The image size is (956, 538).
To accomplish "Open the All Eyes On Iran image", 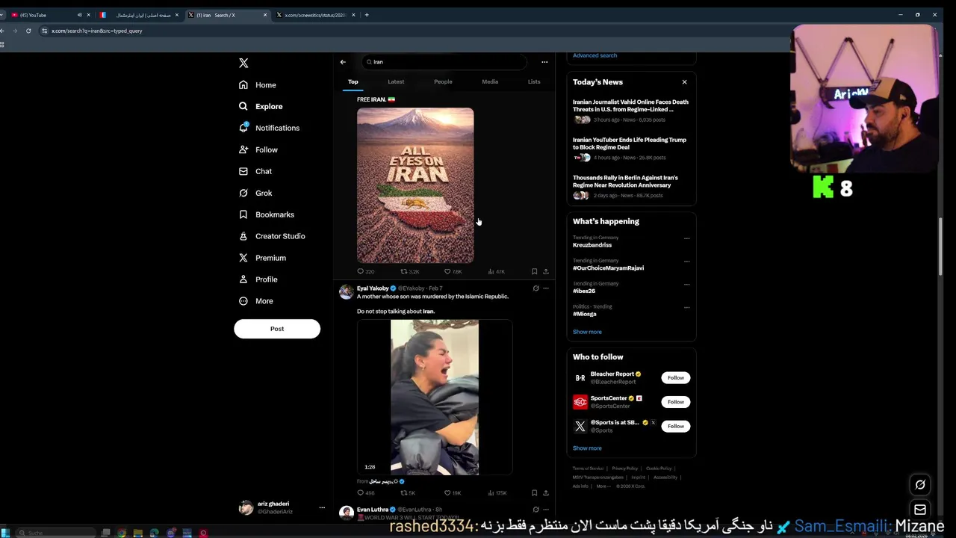I will click(x=415, y=185).
